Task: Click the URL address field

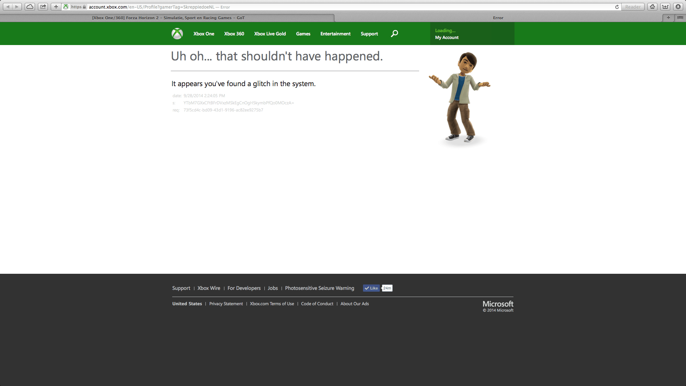Action: click(322, 7)
